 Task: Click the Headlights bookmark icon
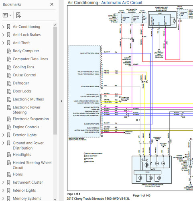pos(9,155)
